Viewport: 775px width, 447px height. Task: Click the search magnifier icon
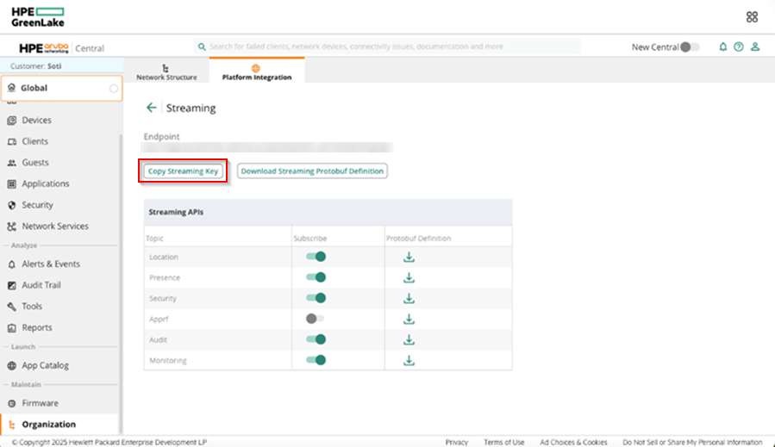[202, 47]
